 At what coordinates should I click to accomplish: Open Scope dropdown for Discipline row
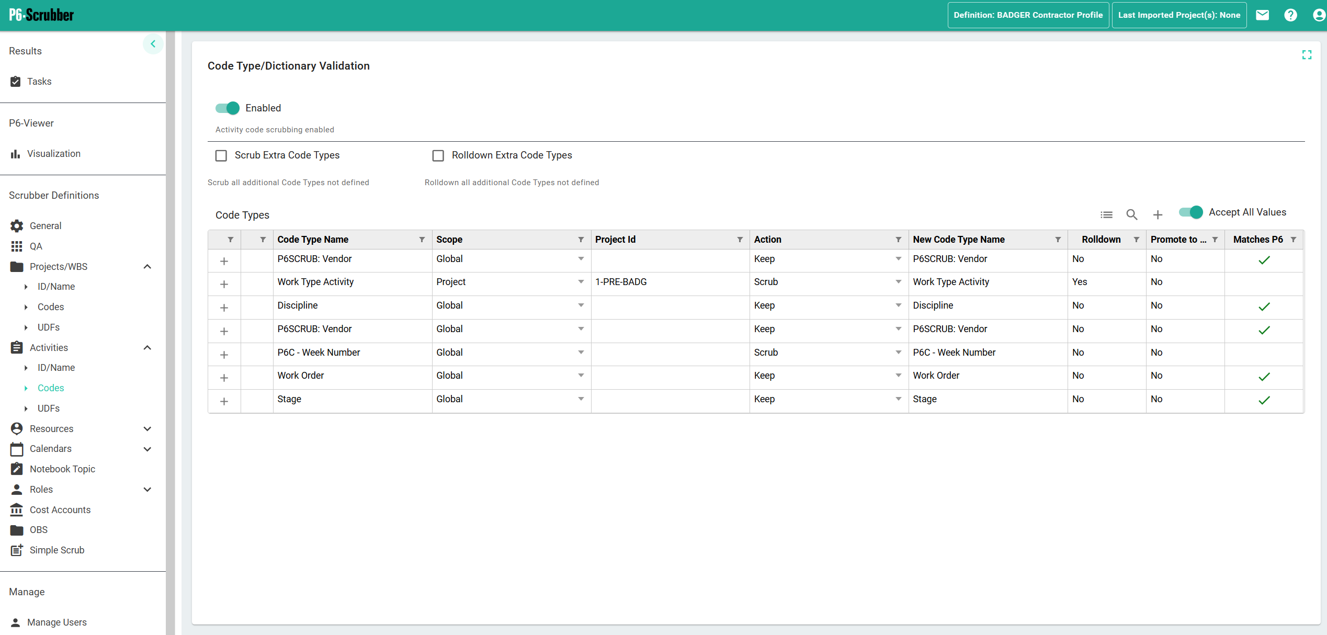click(x=581, y=305)
